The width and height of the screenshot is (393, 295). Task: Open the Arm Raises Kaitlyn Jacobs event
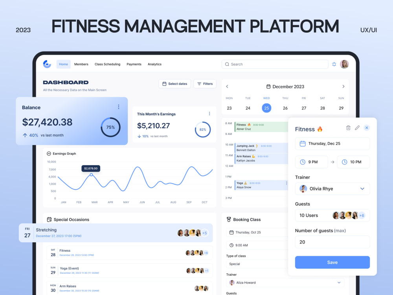click(261, 159)
